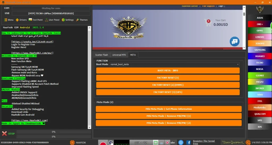This screenshot has width=272, height=145.
Task: Select the VIVO brand button
Action: coord(260,94)
